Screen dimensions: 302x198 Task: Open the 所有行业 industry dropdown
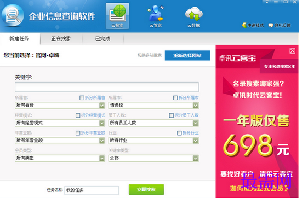(x=153, y=141)
